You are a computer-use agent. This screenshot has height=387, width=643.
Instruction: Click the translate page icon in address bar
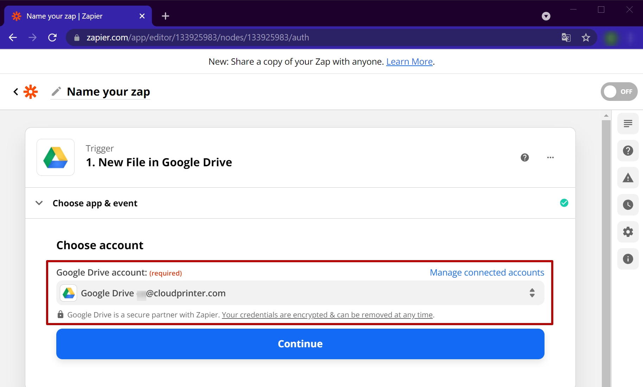pyautogui.click(x=566, y=38)
